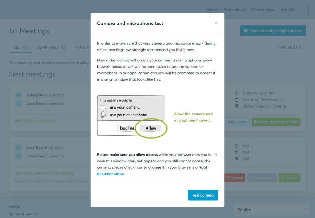
Task: Open the Marketplace menu item
Action: coord(263,9)
